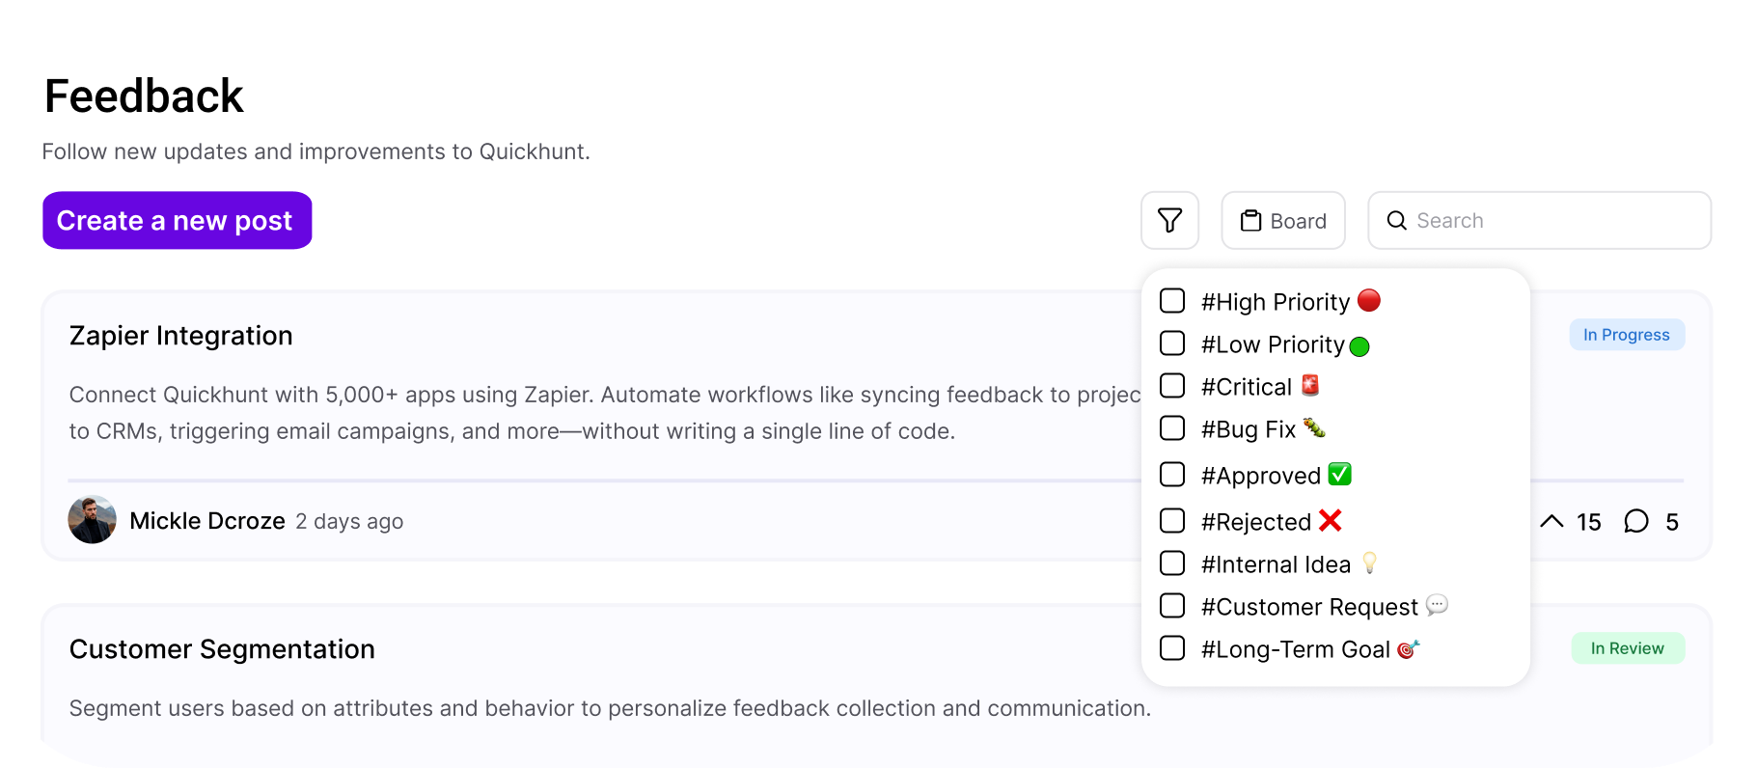Open comments bubble on Zapier Integration

[1636, 522]
